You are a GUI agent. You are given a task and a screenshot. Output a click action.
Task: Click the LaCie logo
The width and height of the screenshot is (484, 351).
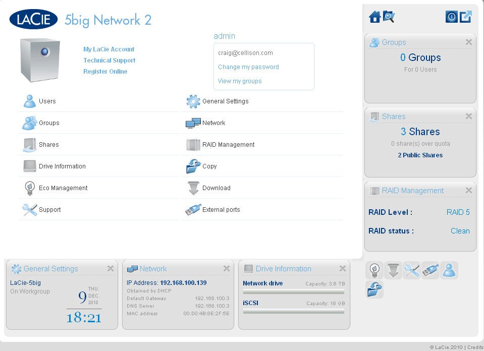tap(33, 19)
